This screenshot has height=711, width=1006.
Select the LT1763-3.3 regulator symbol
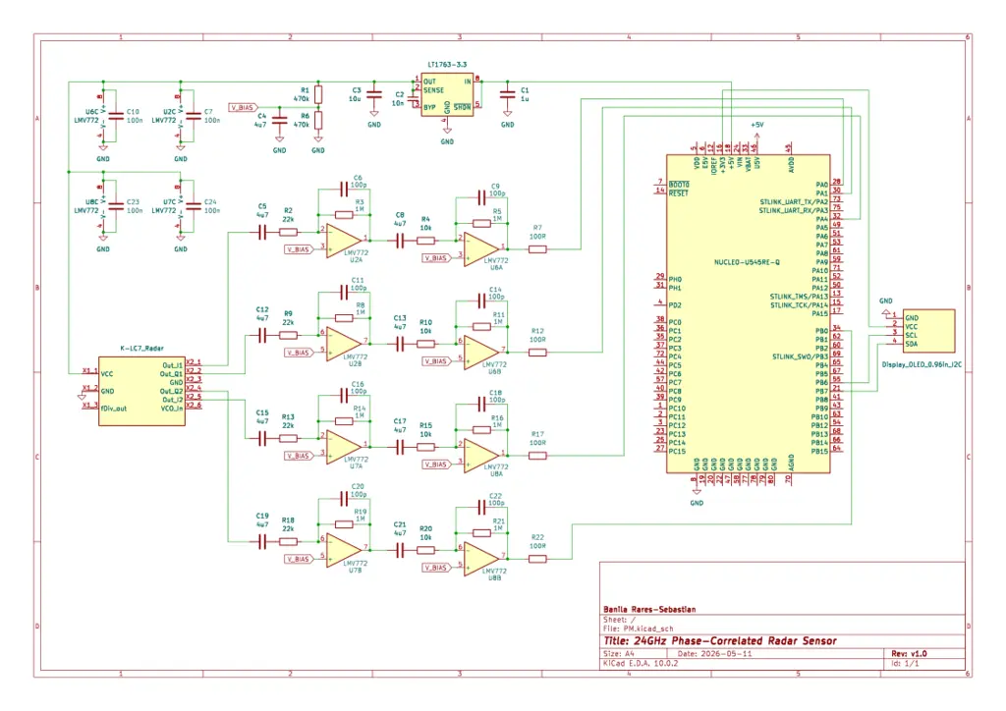click(x=448, y=95)
